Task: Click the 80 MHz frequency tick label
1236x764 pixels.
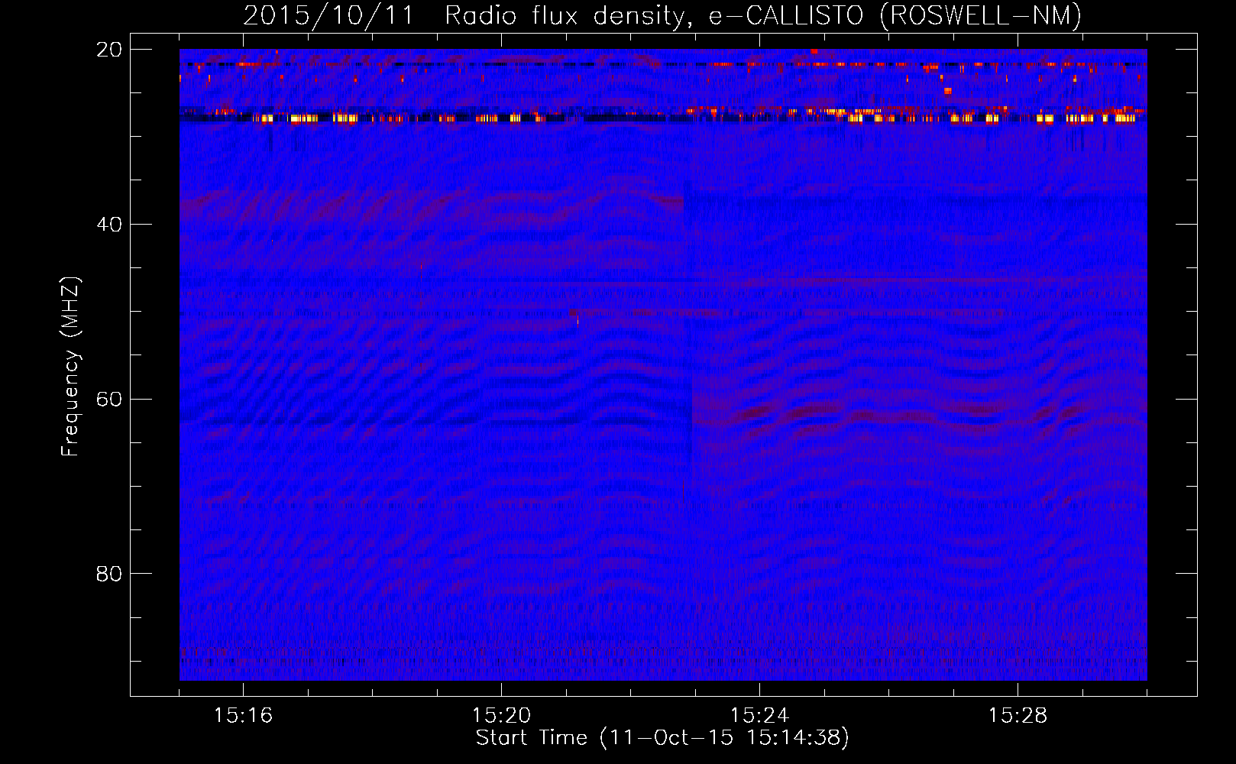Action: pyautogui.click(x=108, y=574)
